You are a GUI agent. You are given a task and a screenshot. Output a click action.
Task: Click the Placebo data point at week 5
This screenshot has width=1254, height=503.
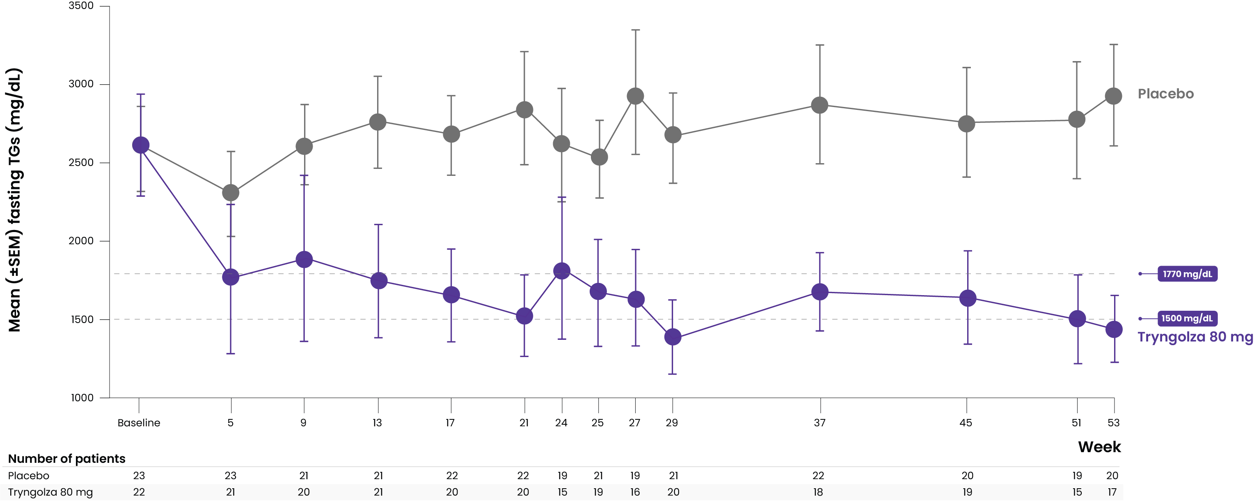(x=231, y=193)
